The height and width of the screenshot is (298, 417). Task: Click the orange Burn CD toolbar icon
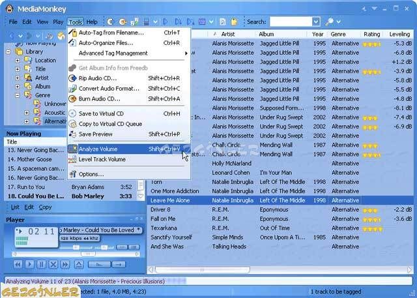click(x=123, y=22)
